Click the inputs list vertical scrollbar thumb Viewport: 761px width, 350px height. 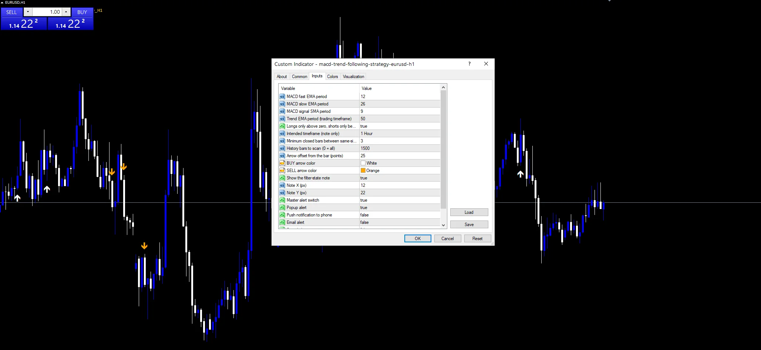click(443, 150)
